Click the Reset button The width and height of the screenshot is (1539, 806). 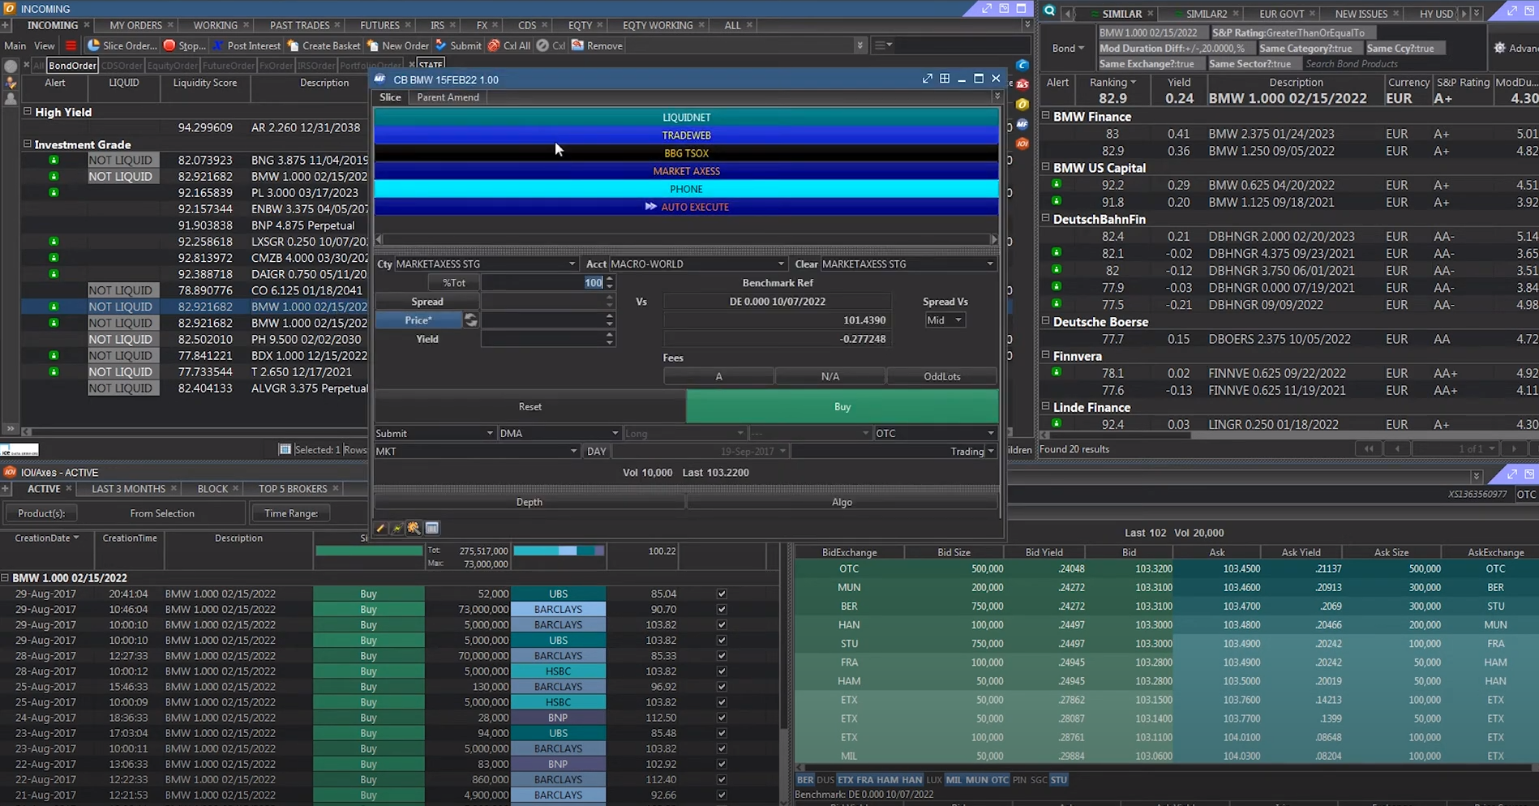pyautogui.click(x=530, y=406)
